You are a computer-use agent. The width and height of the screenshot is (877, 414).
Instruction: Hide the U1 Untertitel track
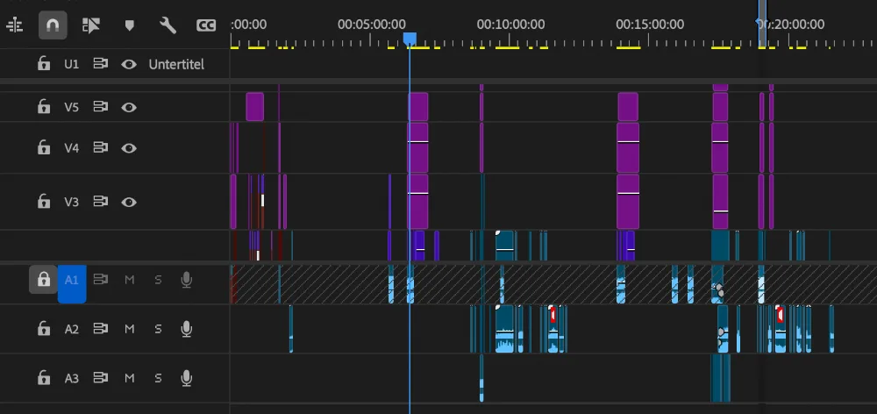(129, 64)
